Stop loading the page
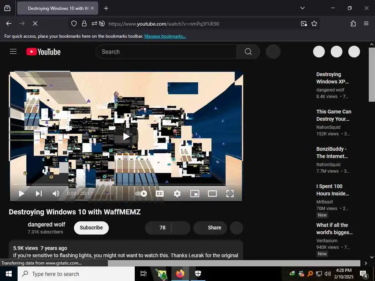This screenshot has width=375, height=281. coord(35,23)
